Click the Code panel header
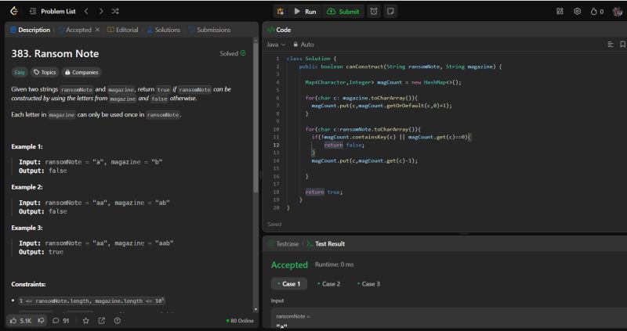 (279, 30)
